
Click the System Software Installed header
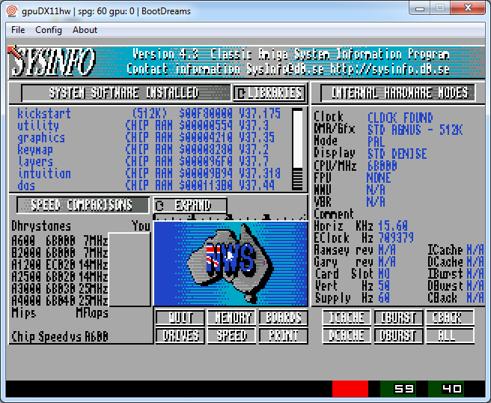pos(125,93)
